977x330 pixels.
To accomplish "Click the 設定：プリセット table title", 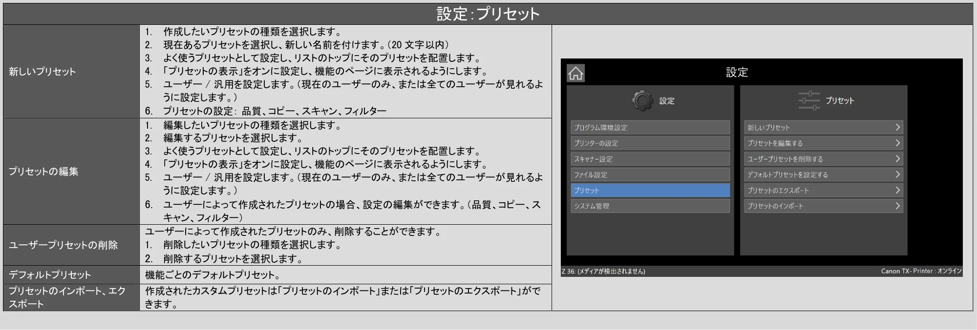I will [x=488, y=14].
